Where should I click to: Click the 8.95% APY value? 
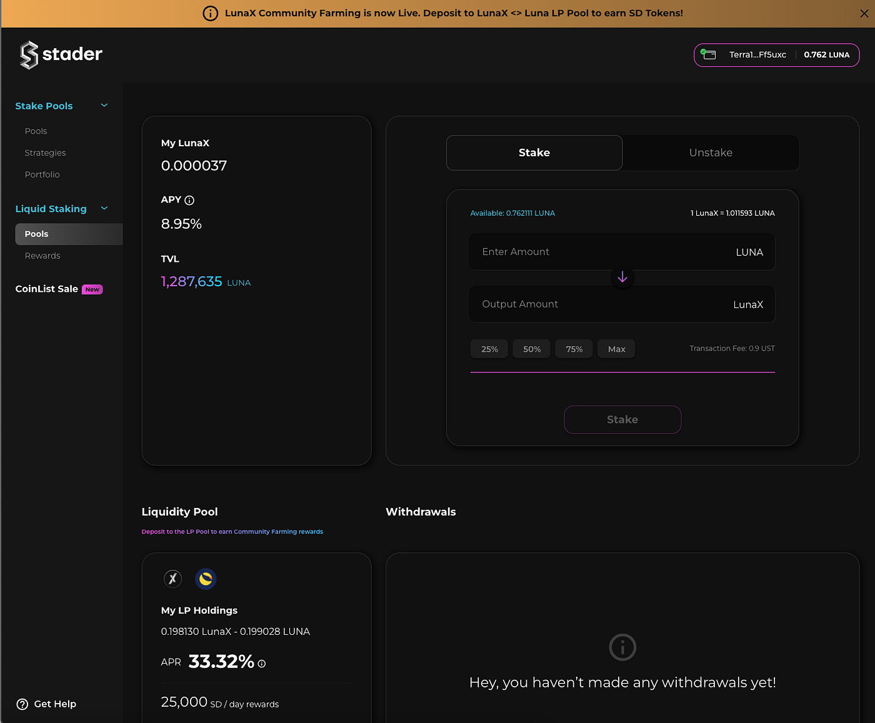(181, 224)
